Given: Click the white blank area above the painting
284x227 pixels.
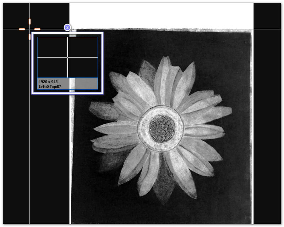Looking at the screenshot, I should pos(161,16).
